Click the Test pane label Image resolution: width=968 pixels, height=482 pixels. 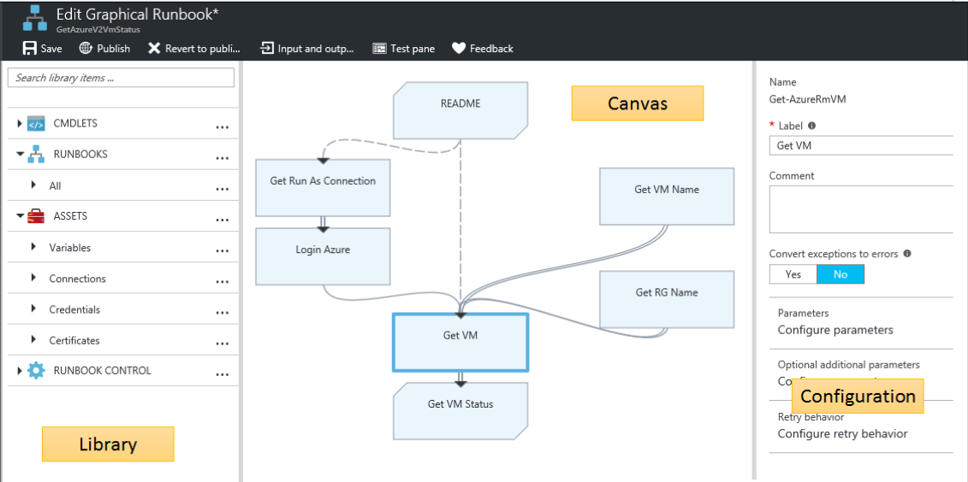[413, 48]
